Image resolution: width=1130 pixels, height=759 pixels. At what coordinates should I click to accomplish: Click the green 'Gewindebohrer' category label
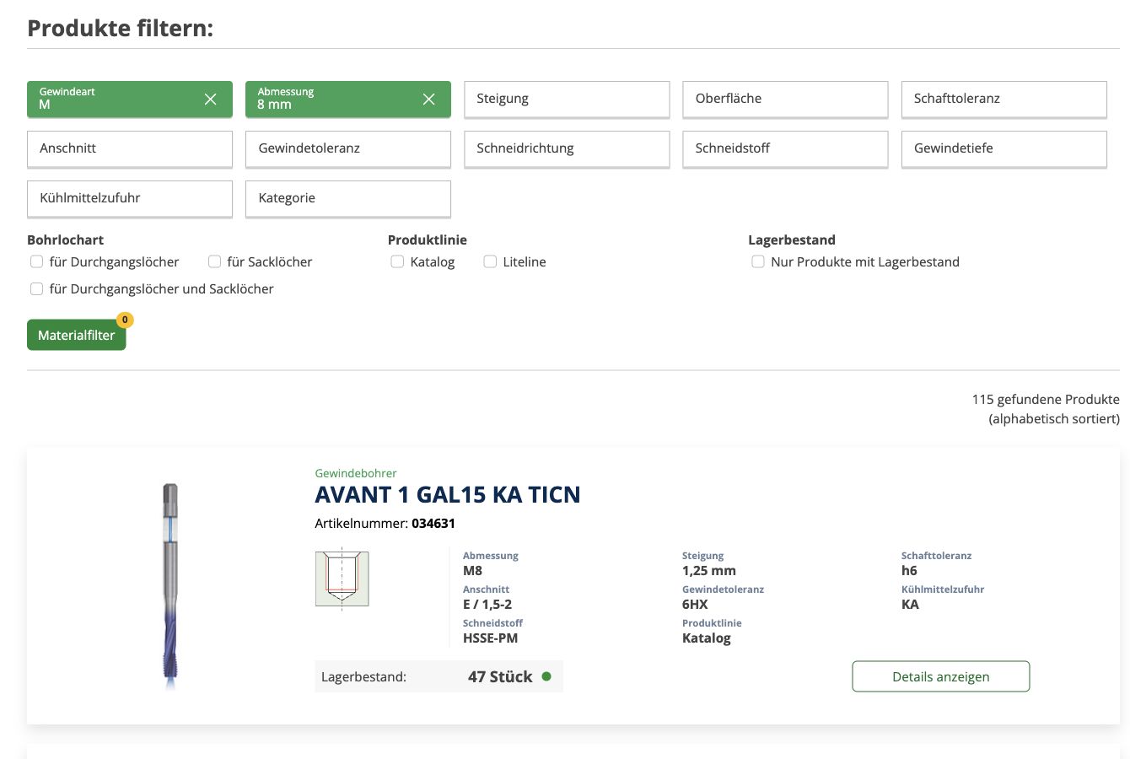[x=356, y=473]
